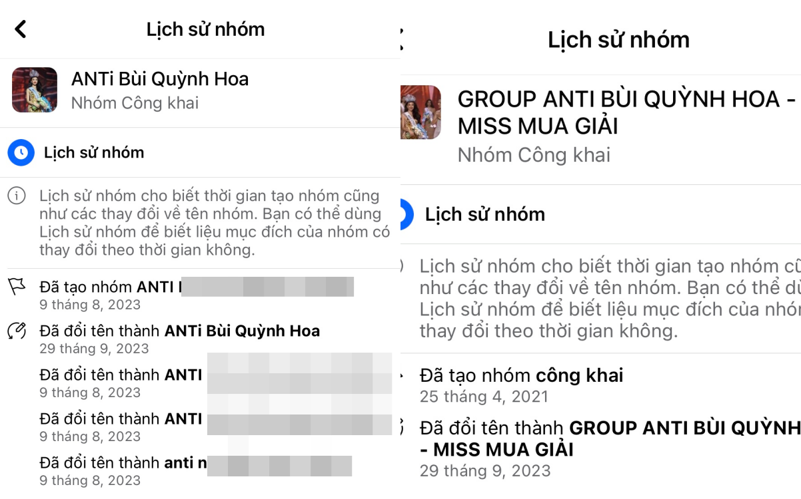Tap the back arrow in left header
This screenshot has width=801, height=499.
click(x=21, y=29)
